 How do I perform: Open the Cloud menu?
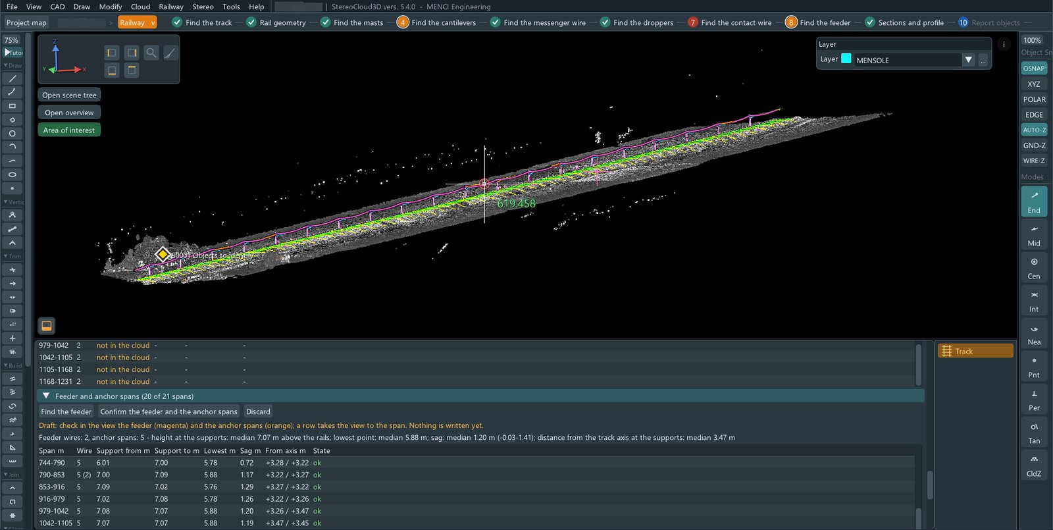(140, 7)
